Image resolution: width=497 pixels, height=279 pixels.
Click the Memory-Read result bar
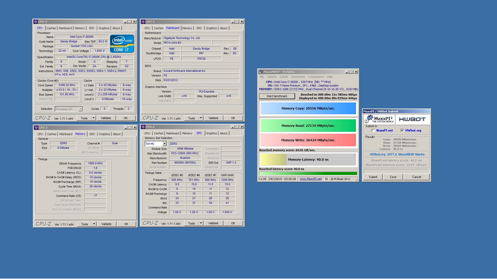pos(308,126)
